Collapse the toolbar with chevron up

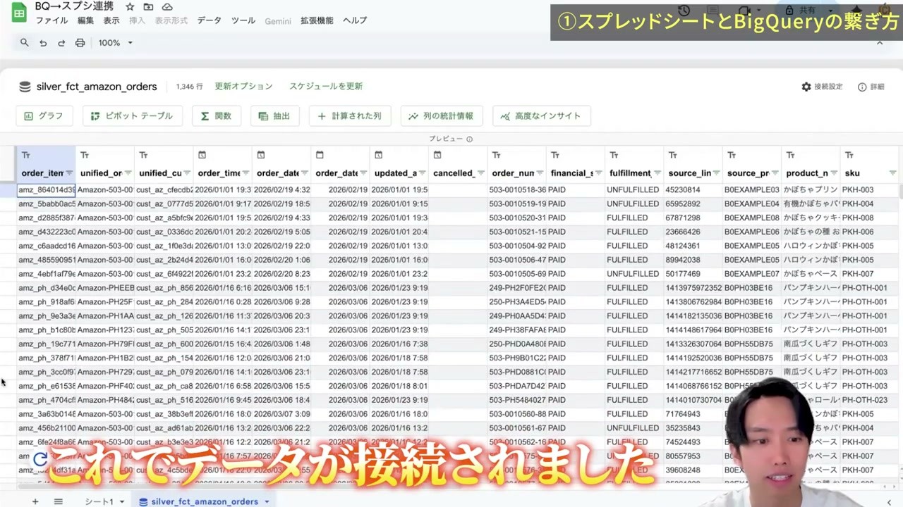(x=880, y=43)
